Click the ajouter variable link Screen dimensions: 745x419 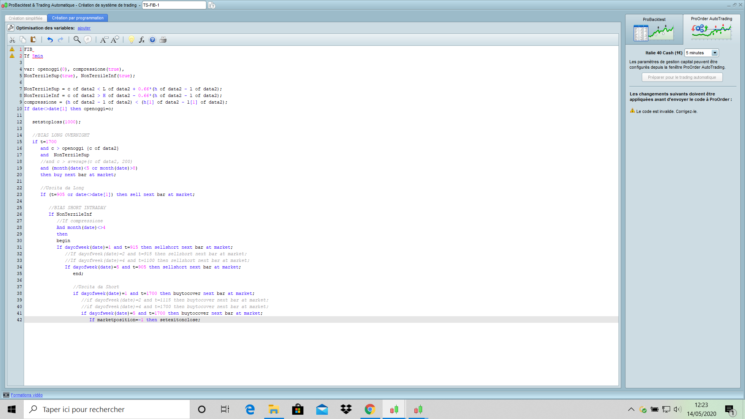click(84, 28)
